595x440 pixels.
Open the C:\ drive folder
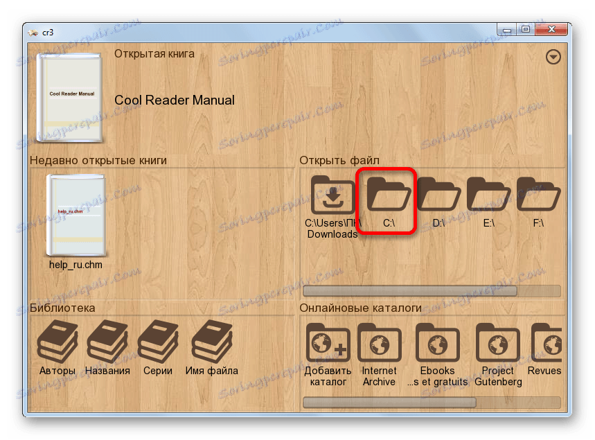point(389,194)
